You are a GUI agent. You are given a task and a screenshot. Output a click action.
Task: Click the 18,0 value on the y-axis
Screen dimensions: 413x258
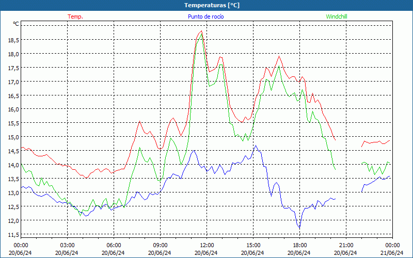13,54
